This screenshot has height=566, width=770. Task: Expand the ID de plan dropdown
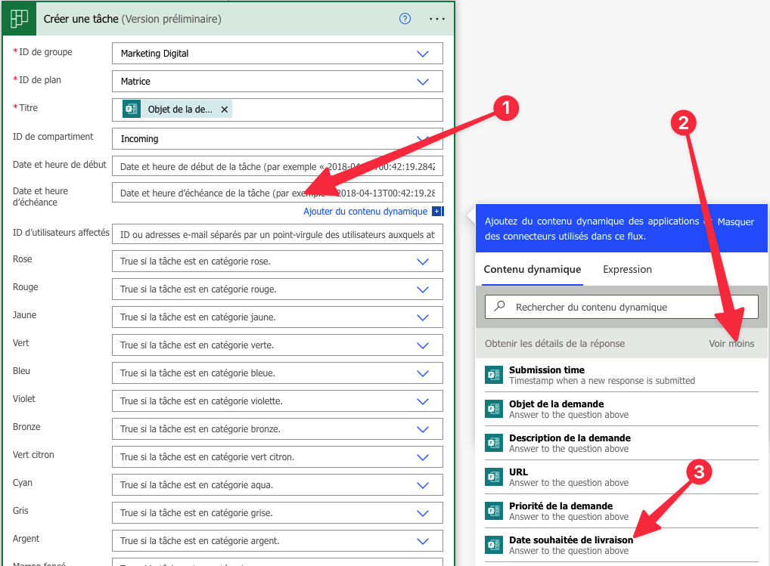tap(423, 82)
